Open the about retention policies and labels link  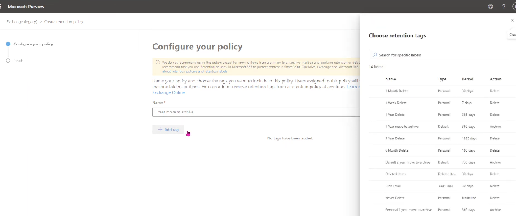(195, 71)
